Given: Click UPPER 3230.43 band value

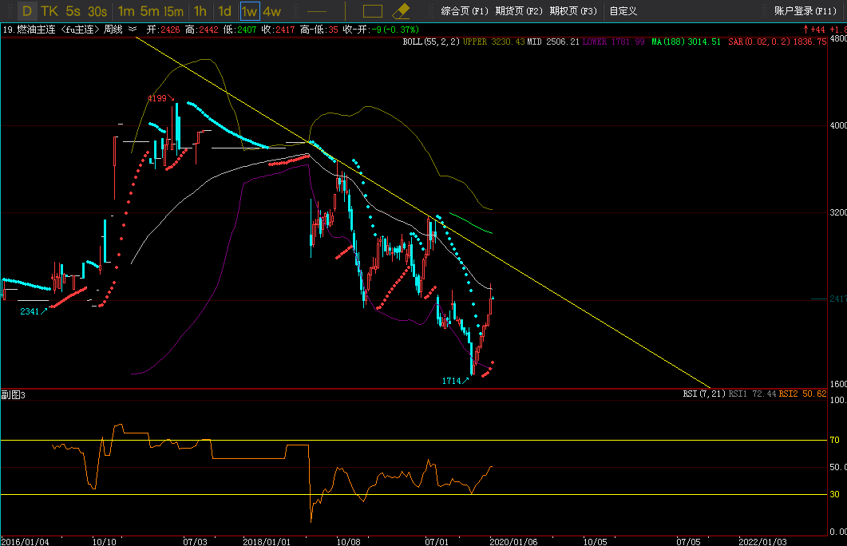Looking at the screenshot, I should point(493,42).
